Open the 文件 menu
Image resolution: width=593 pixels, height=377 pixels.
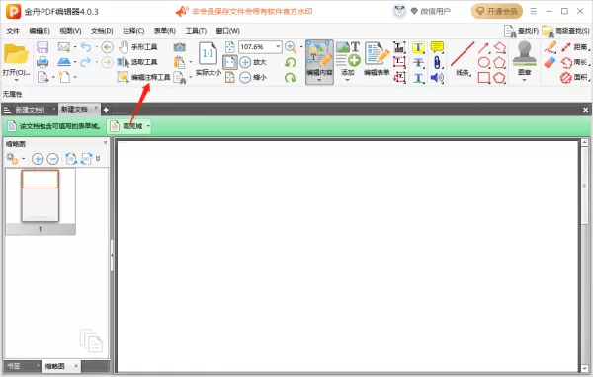tap(13, 31)
